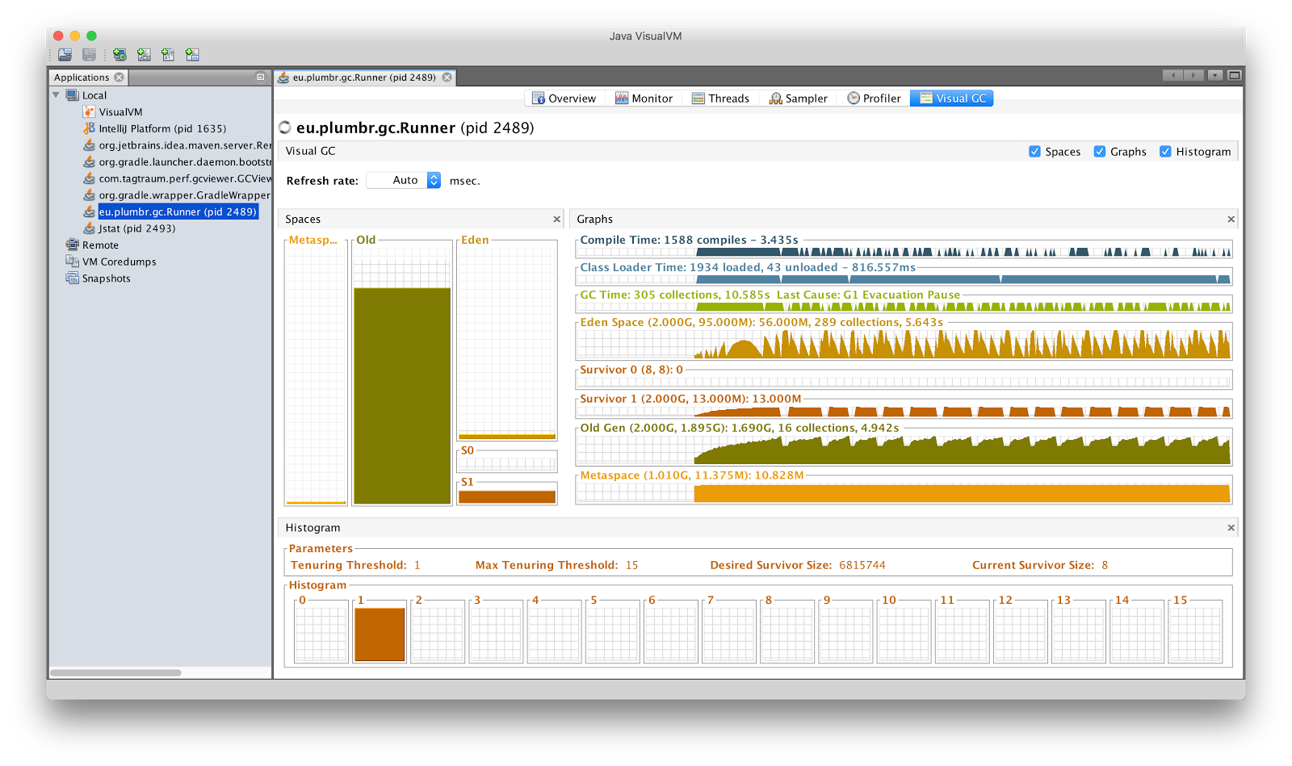Click the Snapshots icon

(x=72, y=278)
